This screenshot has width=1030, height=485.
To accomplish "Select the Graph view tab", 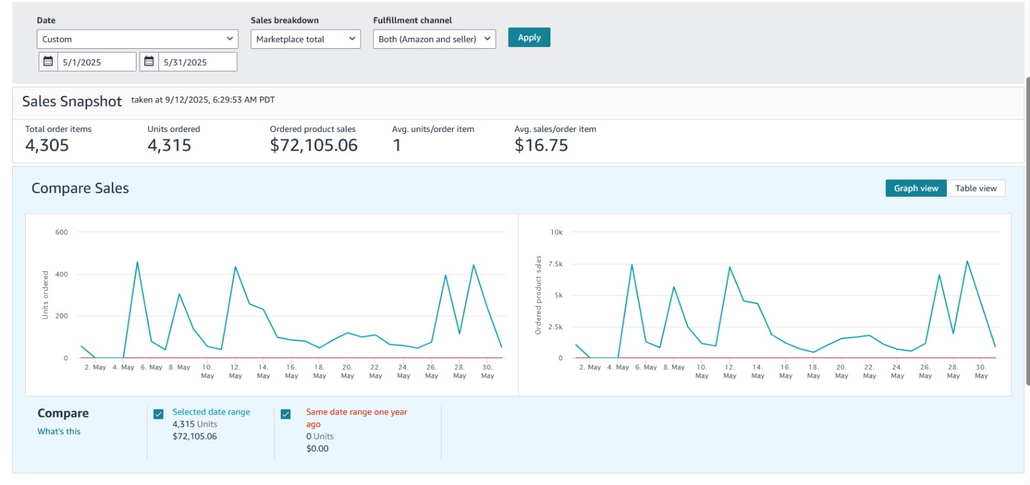I will click(915, 188).
